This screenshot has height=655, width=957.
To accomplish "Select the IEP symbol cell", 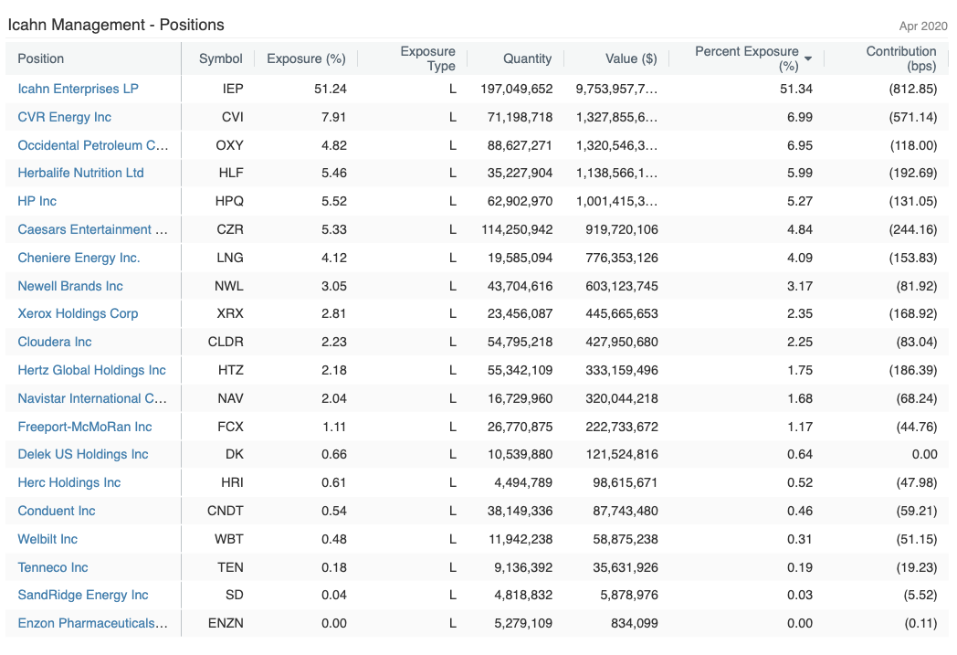I will coord(233,90).
